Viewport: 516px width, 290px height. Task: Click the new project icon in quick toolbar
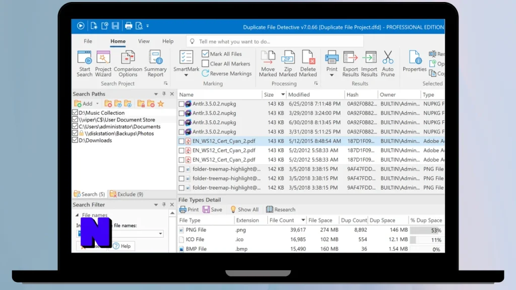tap(94, 26)
